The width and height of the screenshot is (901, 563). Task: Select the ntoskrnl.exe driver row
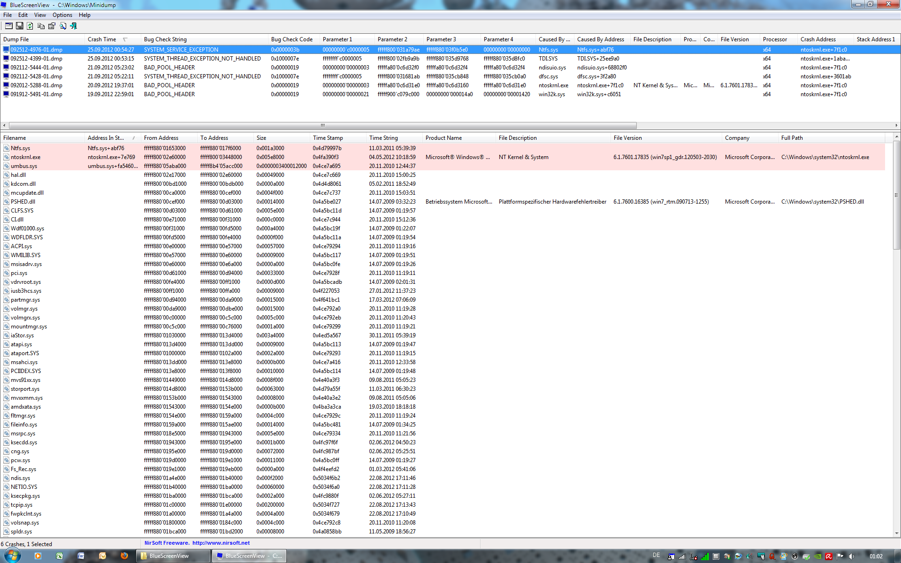(x=25, y=157)
